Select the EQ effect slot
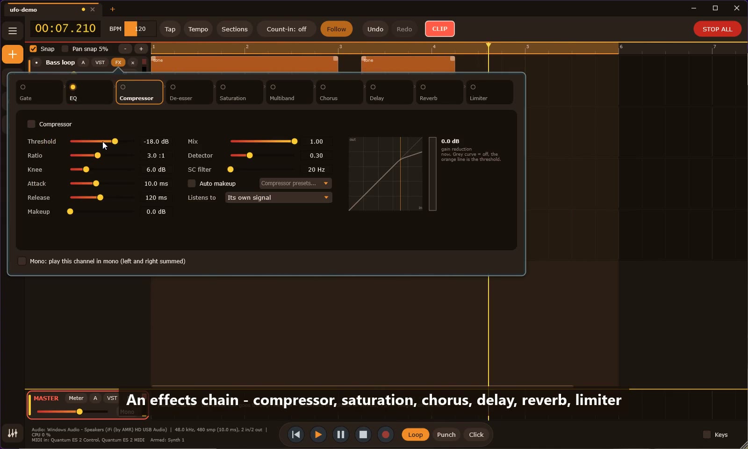This screenshot has width=748, height=449. [x=89, y=92]
